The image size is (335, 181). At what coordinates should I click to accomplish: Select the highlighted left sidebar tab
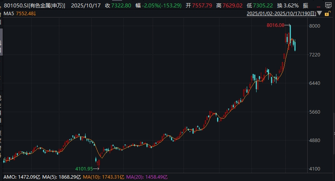click(1, 43)
